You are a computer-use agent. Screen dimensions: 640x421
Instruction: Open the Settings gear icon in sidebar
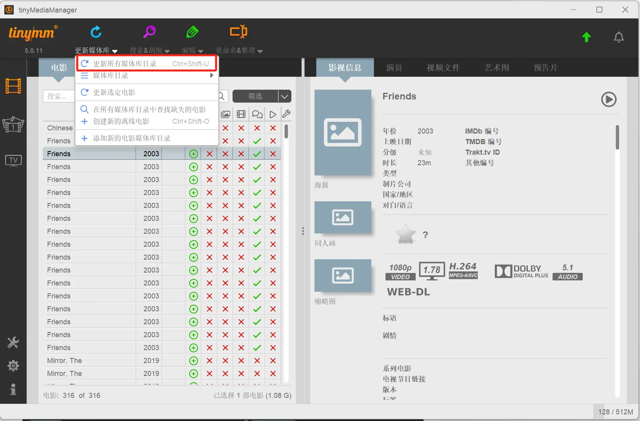(13, 365)
